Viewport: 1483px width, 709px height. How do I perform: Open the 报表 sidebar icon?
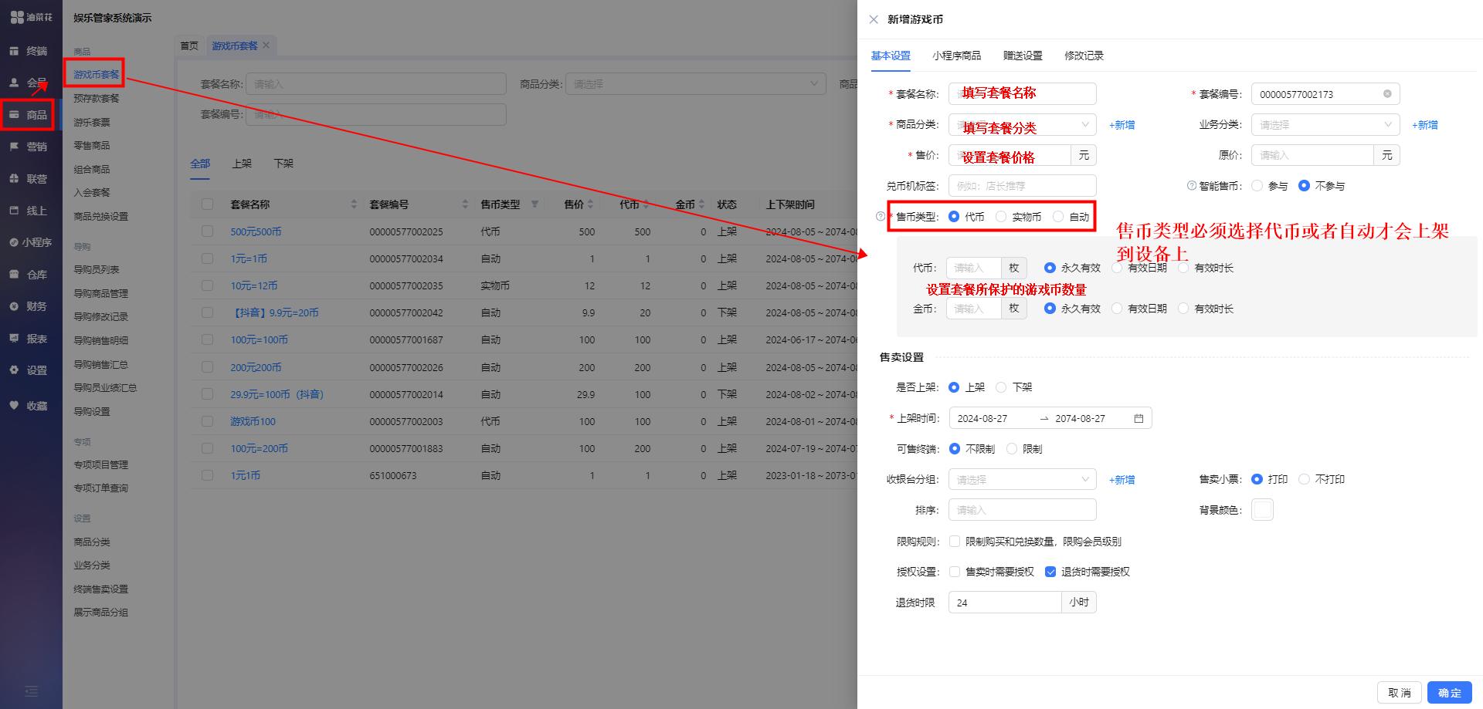(x=14, y=339)
